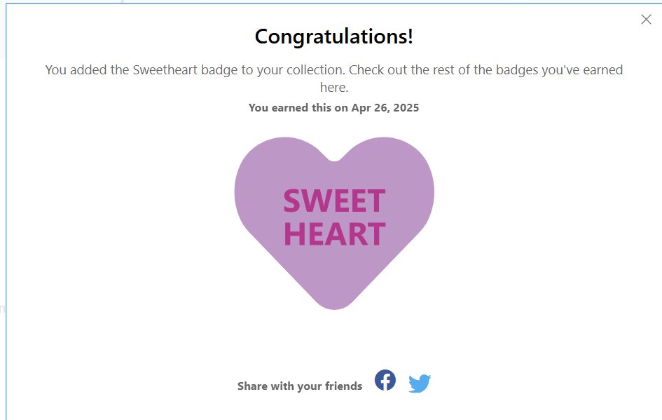Click the 'Share with your friends' label

click(300, 386)
